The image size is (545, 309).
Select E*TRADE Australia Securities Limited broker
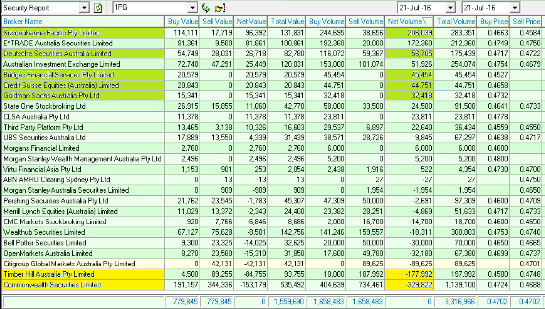tap(83, 43)
